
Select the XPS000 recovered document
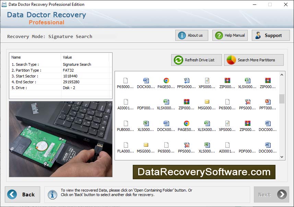point(207,82)
